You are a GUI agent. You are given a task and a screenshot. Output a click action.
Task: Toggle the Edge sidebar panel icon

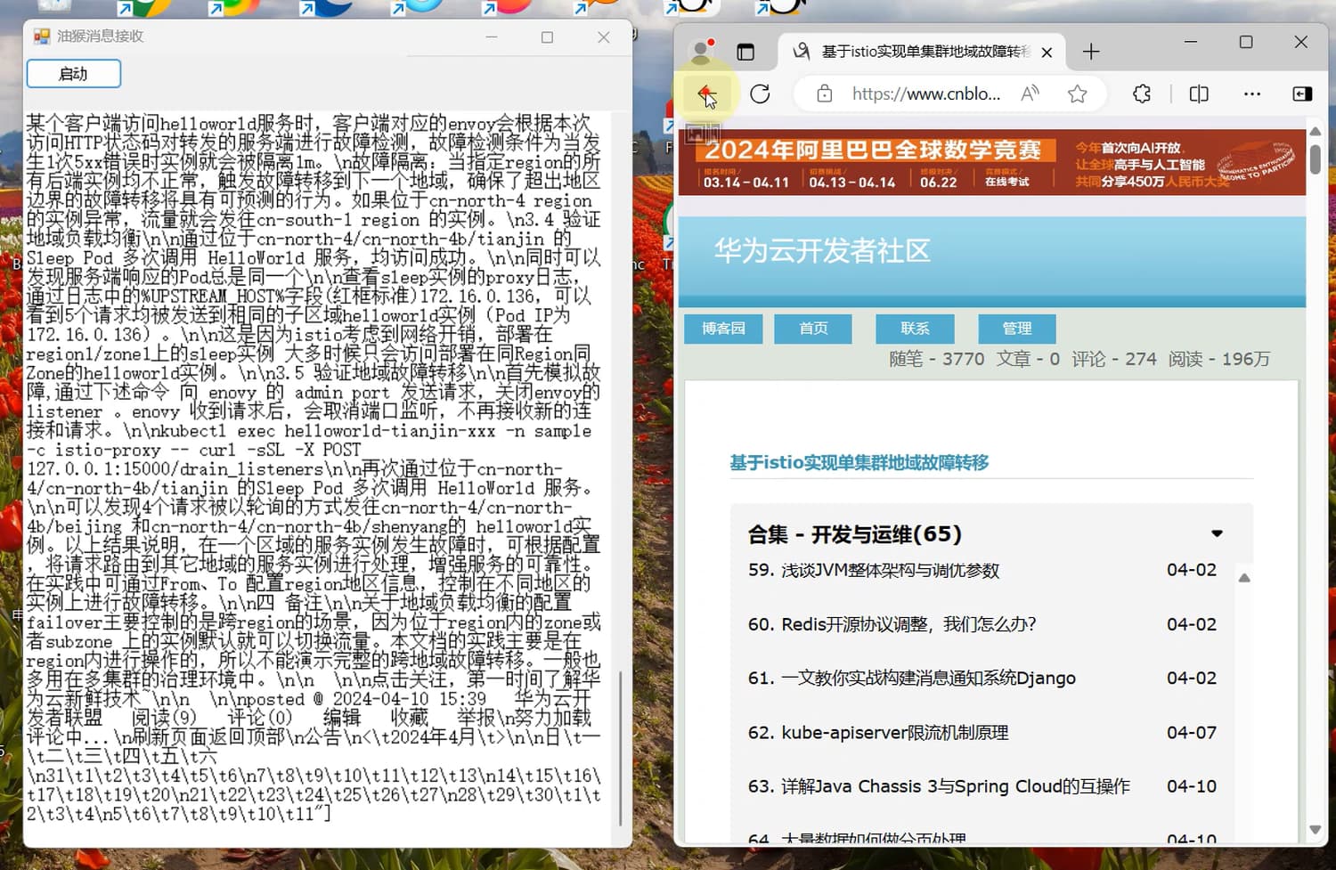coord(1301,94)
